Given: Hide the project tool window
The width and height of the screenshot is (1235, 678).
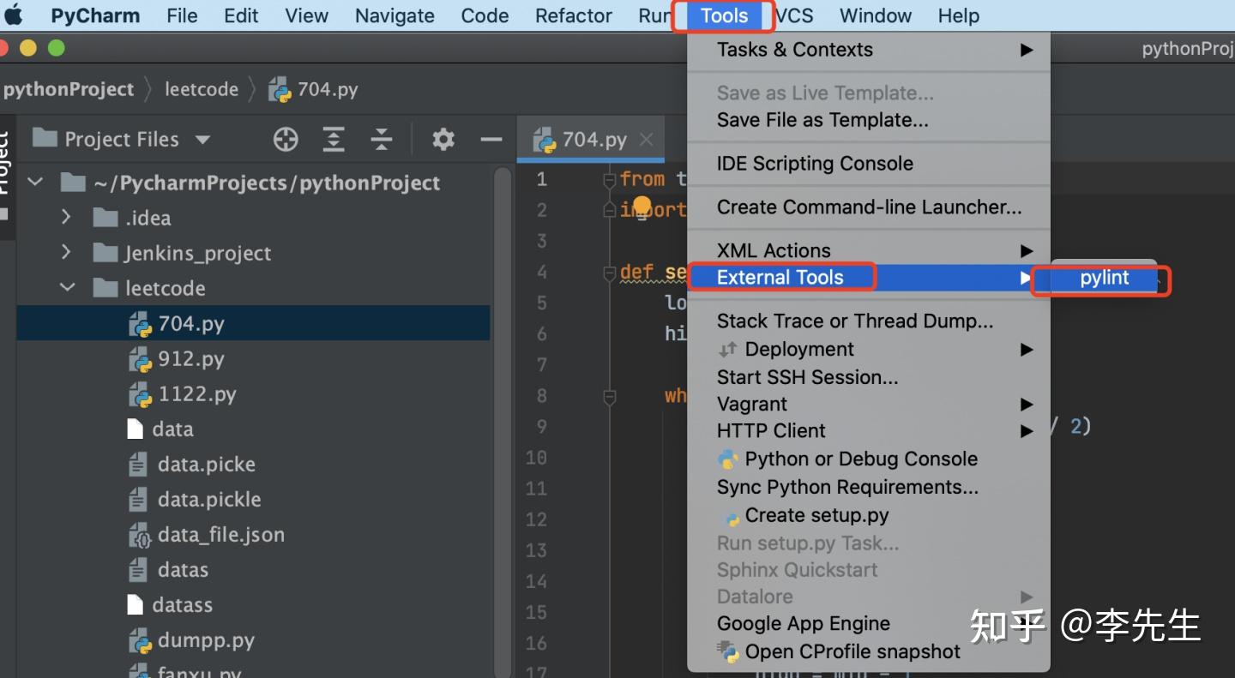Looking at the screenshot, I should (x=491, y=139).
